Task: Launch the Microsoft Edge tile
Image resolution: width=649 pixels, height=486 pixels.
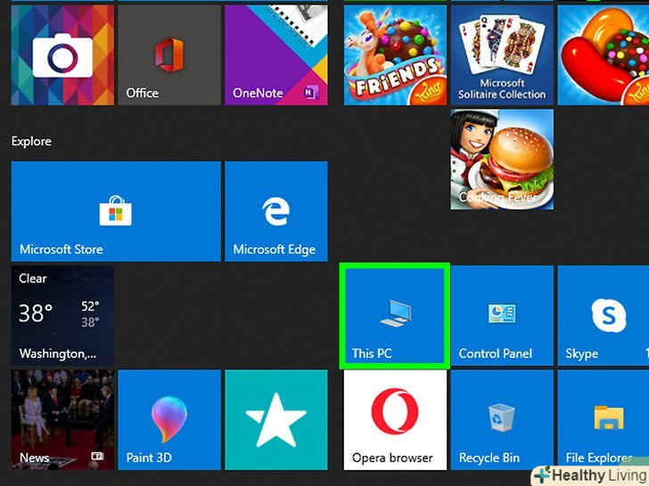Action: [x=276, y=211]
